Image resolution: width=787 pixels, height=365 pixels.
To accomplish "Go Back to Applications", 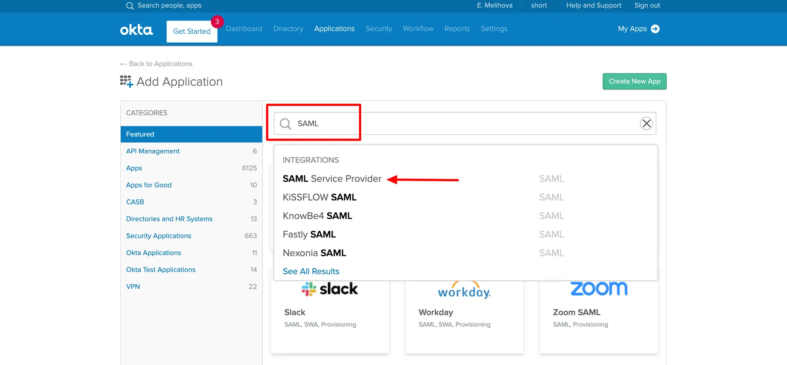I will pyautogui.click(x=156, y=64).
